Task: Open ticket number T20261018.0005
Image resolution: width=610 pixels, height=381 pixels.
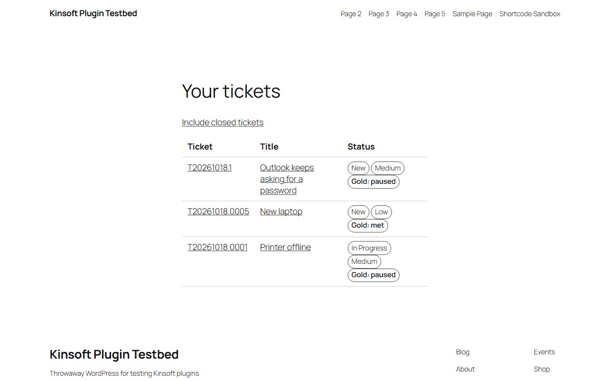Action: point(218,211)
